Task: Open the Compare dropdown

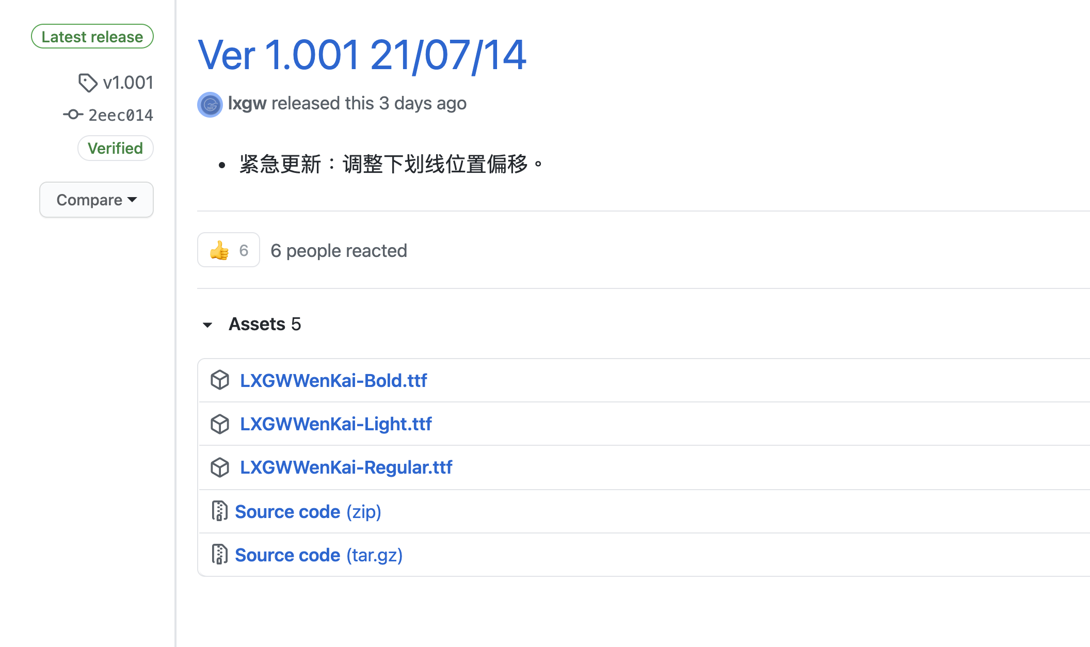Action: click(97, 200)
